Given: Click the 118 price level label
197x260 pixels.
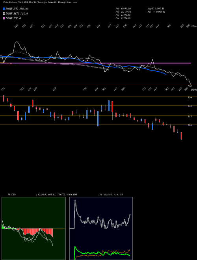Looking at the screenshot, I should point(190,106).
